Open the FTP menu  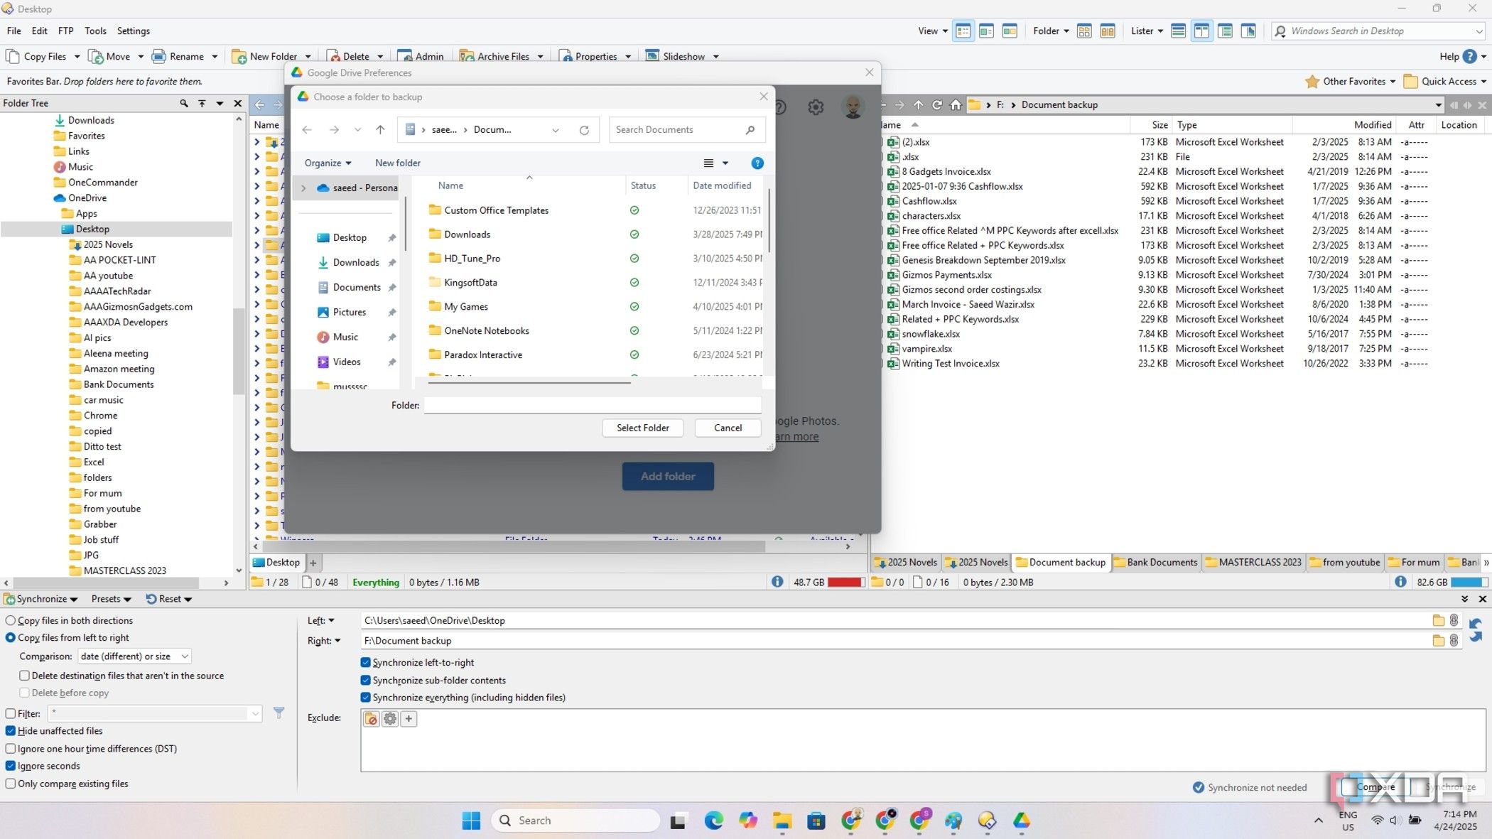coord(65,31)
